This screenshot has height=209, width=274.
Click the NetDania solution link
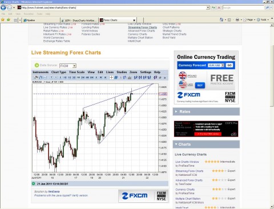pyautogui.click(x=54, y=191)
